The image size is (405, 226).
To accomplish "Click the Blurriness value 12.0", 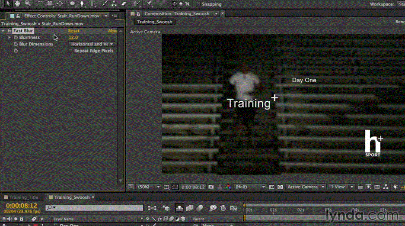I will (x=73, y=38).
